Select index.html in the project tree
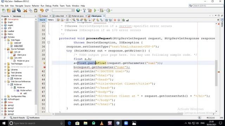 coord(18,46)
